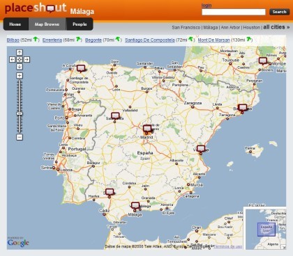Click the Toulouse label on map
This screenshot has height=256, width=293.
(x=231, y=60)
